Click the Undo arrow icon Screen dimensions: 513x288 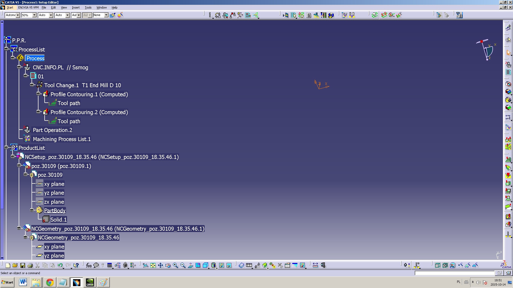point(60,265)
